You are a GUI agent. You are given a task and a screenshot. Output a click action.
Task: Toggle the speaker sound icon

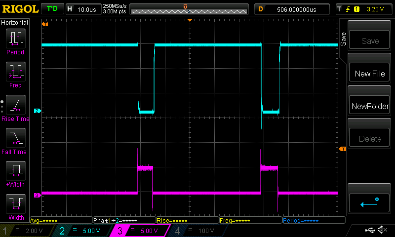pyautogui.click(x=382, y=230)
